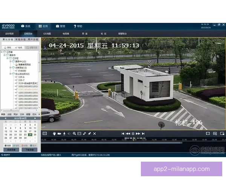This screenshot has width=226, height=180.
Task: Toggle the 普通 recording type checkbox
Action: tap(5, 145)
